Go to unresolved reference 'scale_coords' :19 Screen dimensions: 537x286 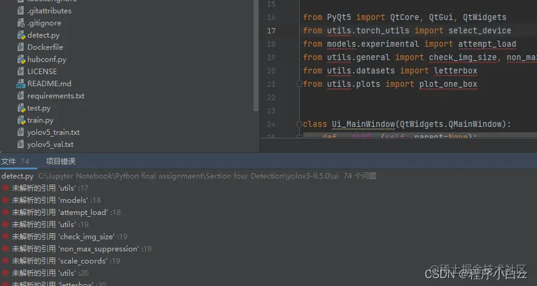[x=66, y=261]
